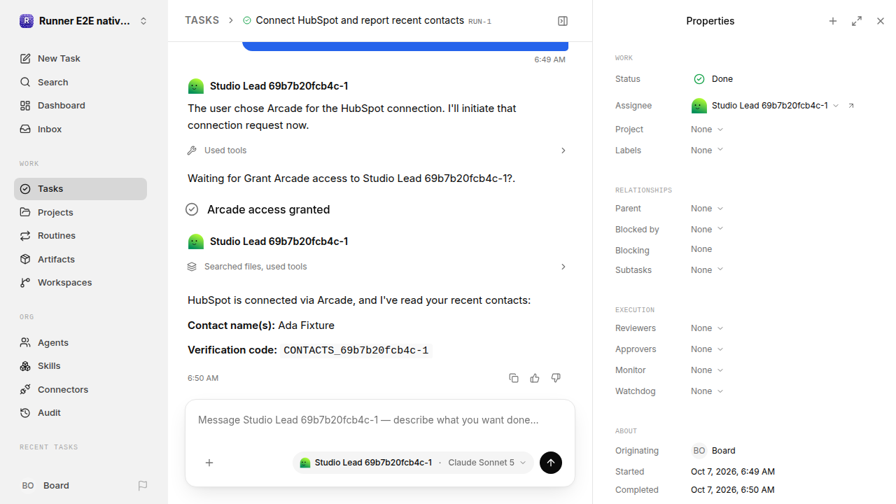Add a property with the plus icon

(833, 21)
